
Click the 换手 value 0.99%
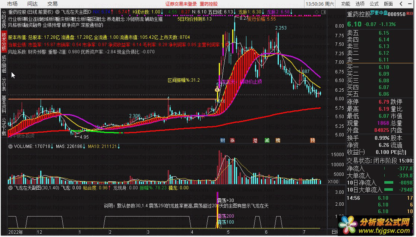tap(382, 138)
